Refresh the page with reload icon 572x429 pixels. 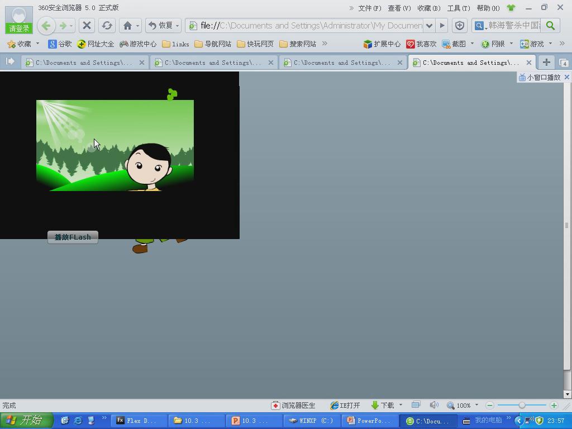(x=107, y=26)
